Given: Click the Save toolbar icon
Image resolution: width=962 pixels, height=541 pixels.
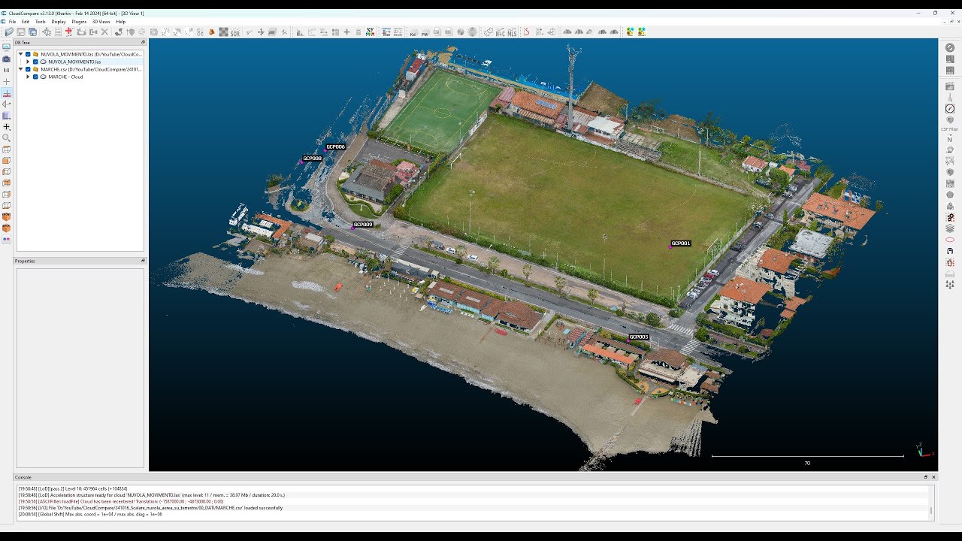Looking at the screenshot, I should click(x=21, y=32).
